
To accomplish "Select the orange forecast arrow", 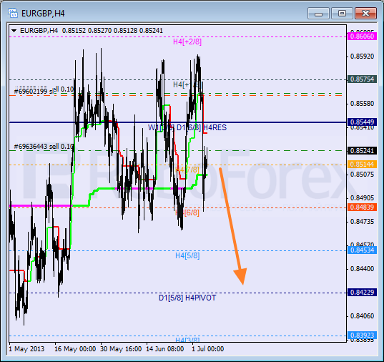I will tap(232, 226).
